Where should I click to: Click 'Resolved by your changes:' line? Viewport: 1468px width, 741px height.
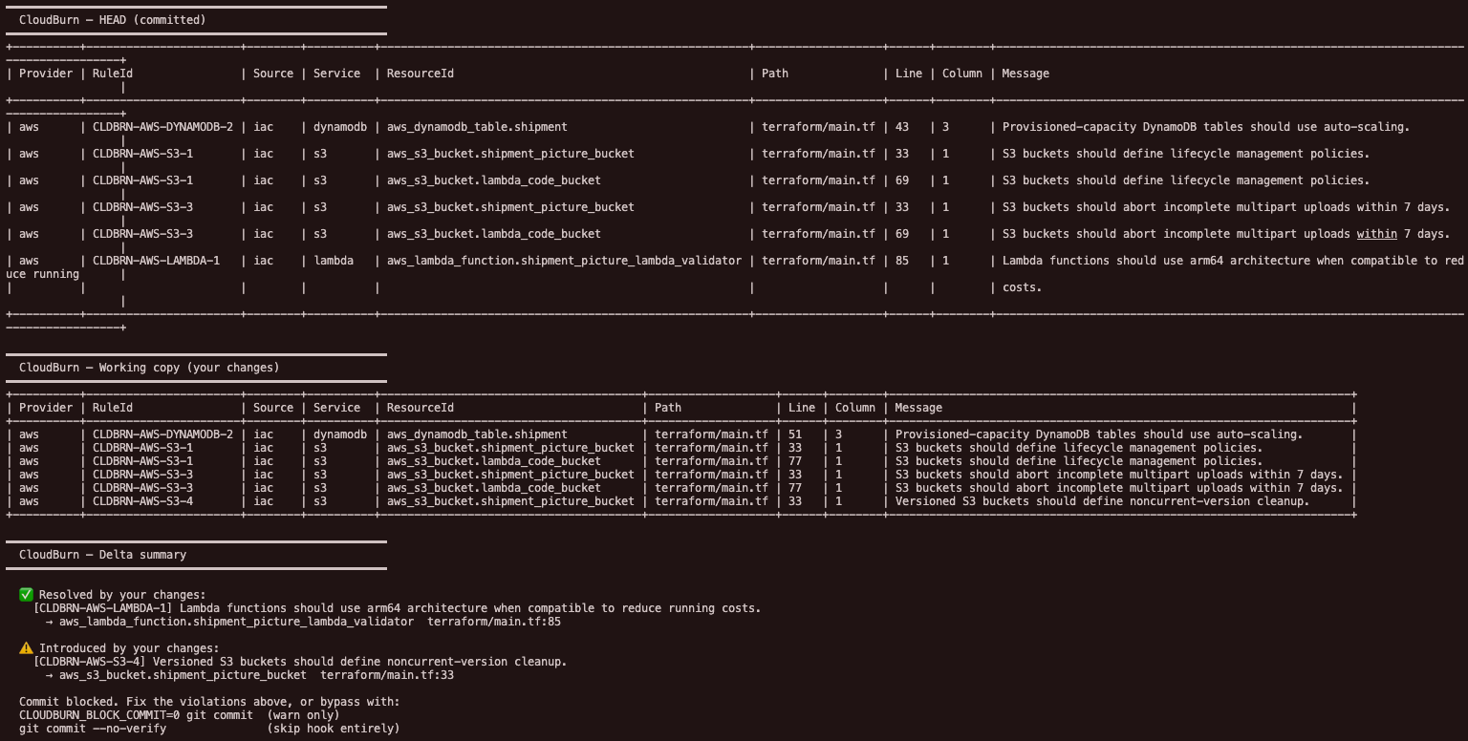[x=122, y=594]
